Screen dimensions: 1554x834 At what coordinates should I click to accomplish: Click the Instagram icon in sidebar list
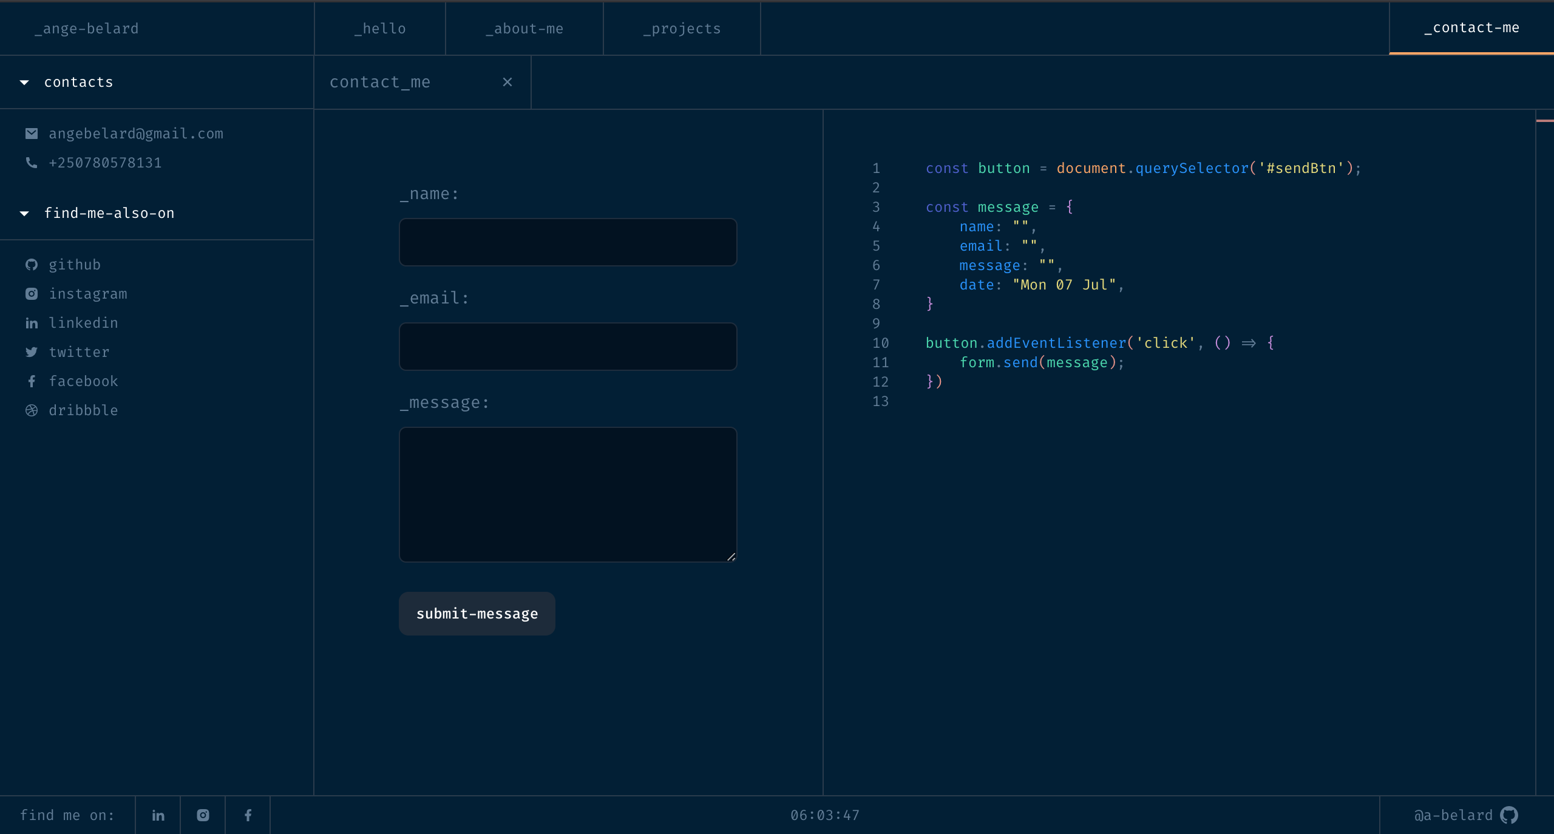[32, 294]
